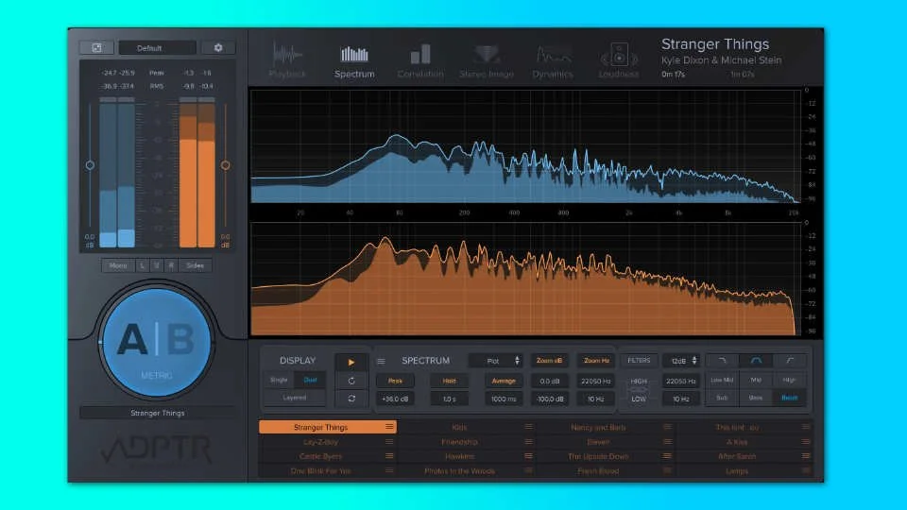Select the Low Mid filter band
The image size is (907, 510).
(x=722, y=380)
